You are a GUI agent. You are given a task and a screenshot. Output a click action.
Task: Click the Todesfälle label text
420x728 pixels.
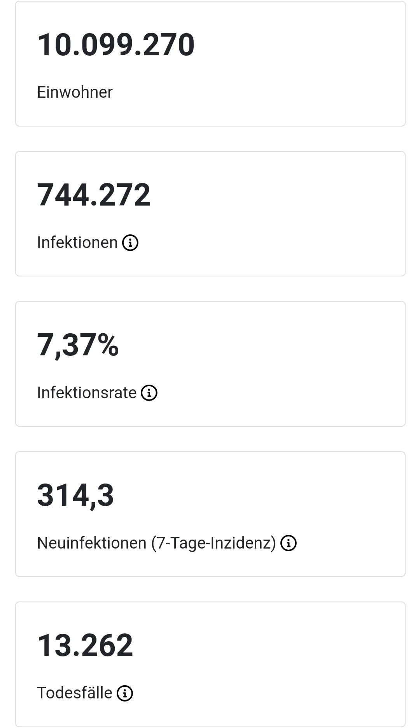point(74,693)
